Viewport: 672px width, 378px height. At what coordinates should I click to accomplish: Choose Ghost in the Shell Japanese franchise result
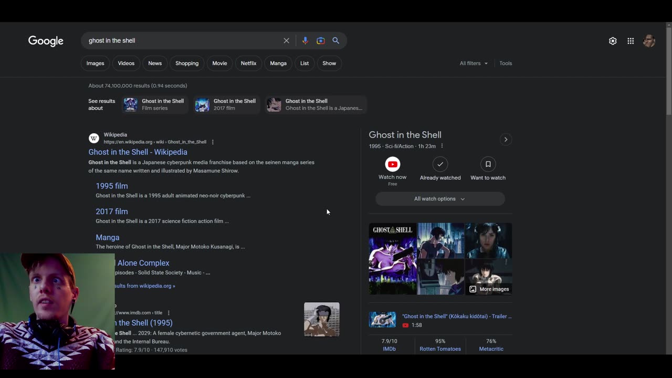(316, 104)
